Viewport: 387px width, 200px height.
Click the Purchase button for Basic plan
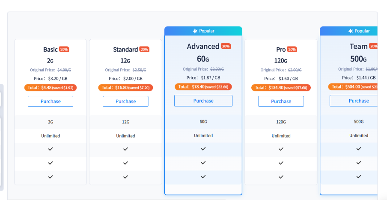tap(51, 101)
